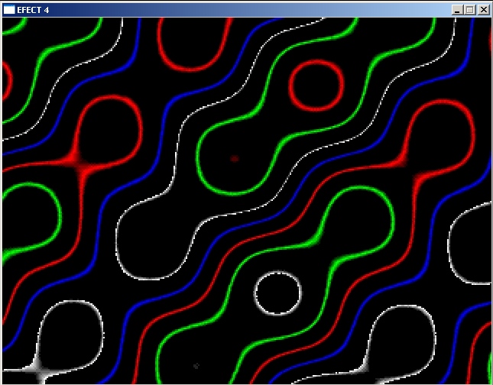
Task: Minimize the EFECT 4 window
Action: (458, 10)
